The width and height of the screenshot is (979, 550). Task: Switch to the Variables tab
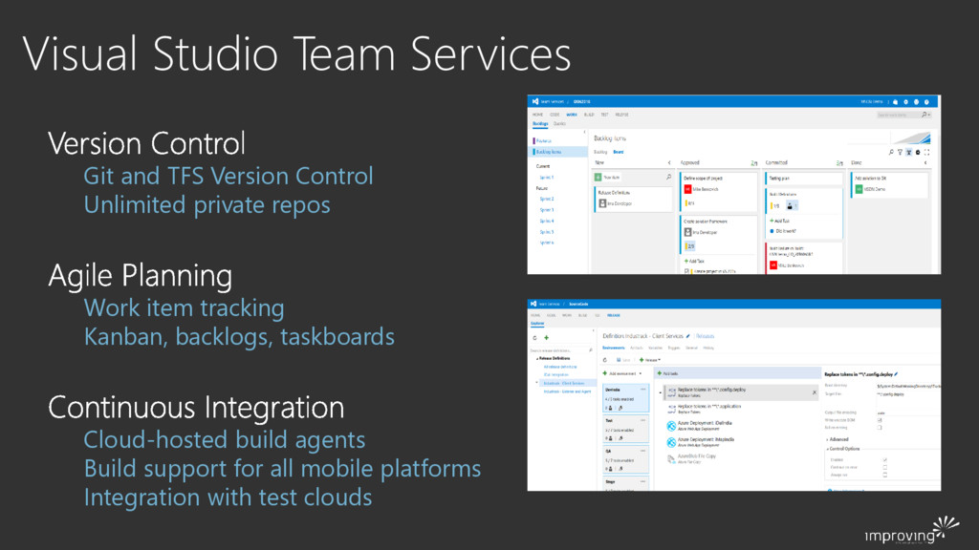click(655, 348)
